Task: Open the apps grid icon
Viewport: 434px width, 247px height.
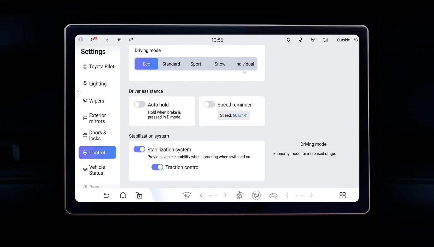Action: 343,195
